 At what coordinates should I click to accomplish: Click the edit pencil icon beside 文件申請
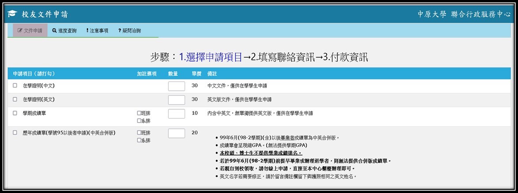pyautogui.click(x=20, y=30)
